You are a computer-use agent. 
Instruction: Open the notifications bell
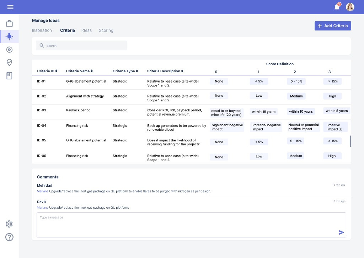[337, 7]
